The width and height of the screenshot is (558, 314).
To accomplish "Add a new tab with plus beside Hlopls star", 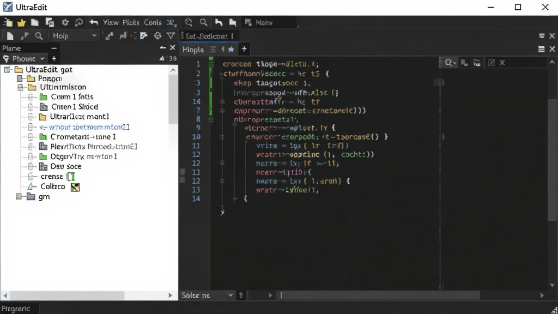I will coord(244,49).
